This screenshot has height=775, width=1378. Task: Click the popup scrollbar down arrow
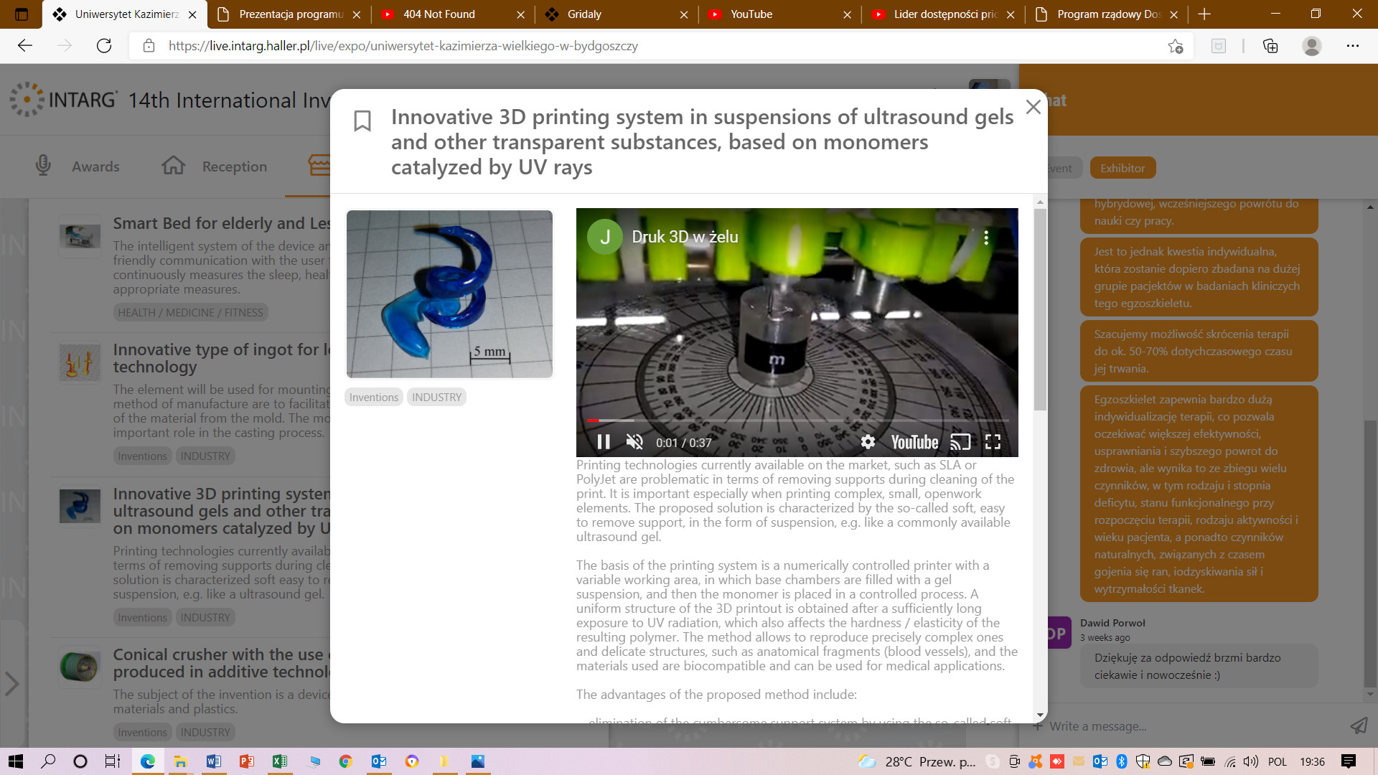click(1040, 715)
